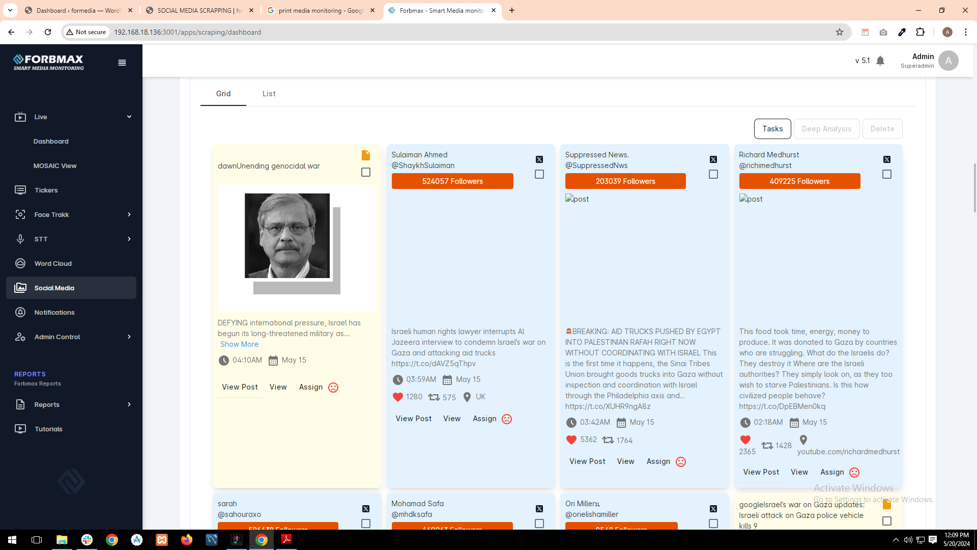Viewport: 977px width, 550px height.
Task: Bookmark this page with the star icon
Action: pos(840,32)
